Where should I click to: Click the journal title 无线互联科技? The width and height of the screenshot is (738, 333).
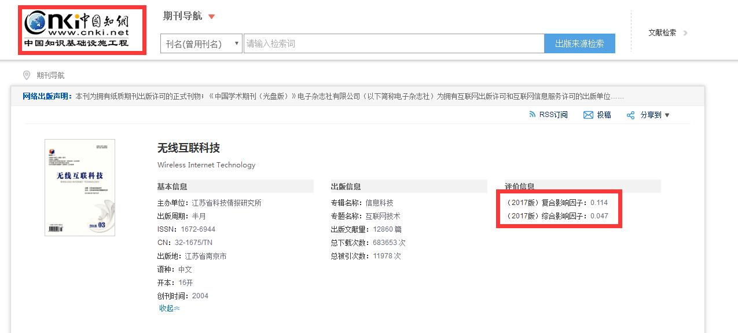(x=189, y=148)
